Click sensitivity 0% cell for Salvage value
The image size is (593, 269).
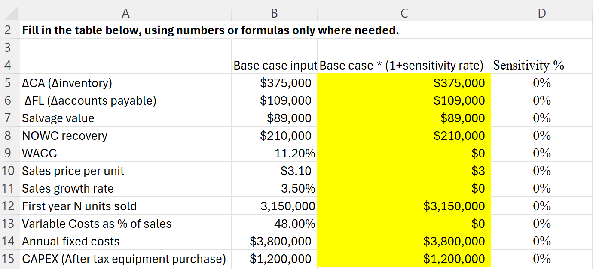pos(542,118)
